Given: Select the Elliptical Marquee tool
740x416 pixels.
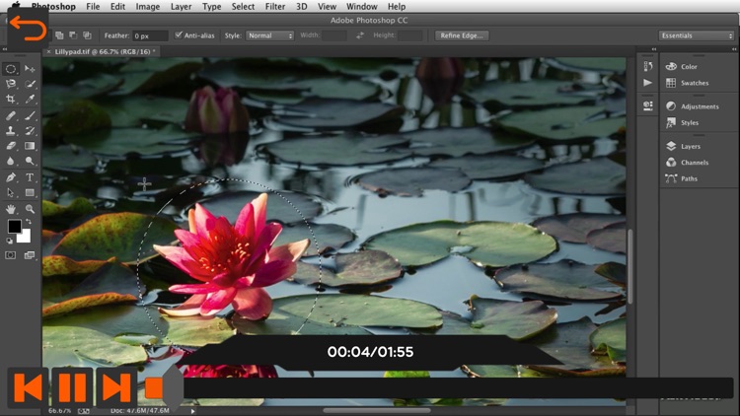Looking at the screenshot, I should 11,69.
